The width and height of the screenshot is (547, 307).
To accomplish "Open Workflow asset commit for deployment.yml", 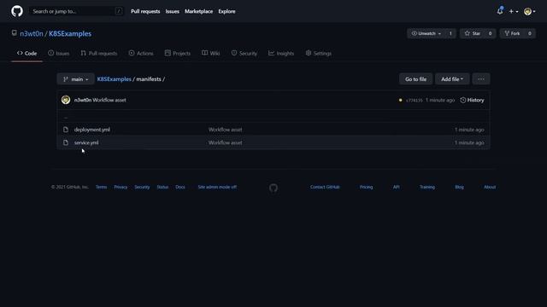I will click(225, 130).
